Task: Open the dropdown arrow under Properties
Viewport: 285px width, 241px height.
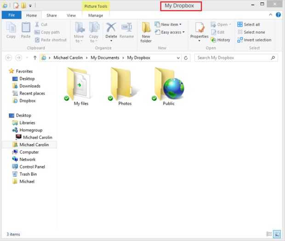Action: (199, 41)
